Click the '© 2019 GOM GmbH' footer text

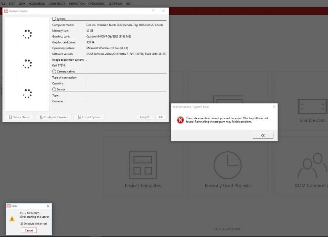click(x=228, y=229)
